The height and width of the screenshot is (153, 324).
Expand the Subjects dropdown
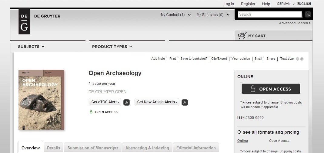[31, 47]
